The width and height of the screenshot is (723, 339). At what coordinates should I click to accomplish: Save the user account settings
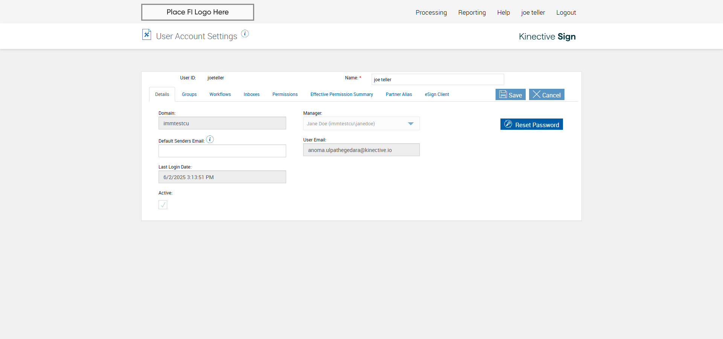510,94
